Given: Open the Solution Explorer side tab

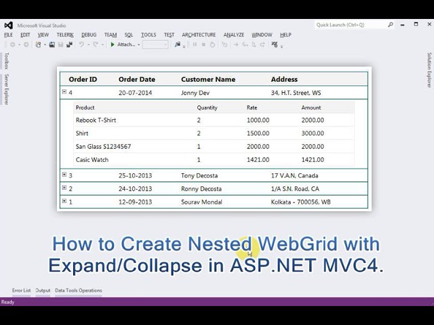Looking at the screenshot, I should click(429, 70).
